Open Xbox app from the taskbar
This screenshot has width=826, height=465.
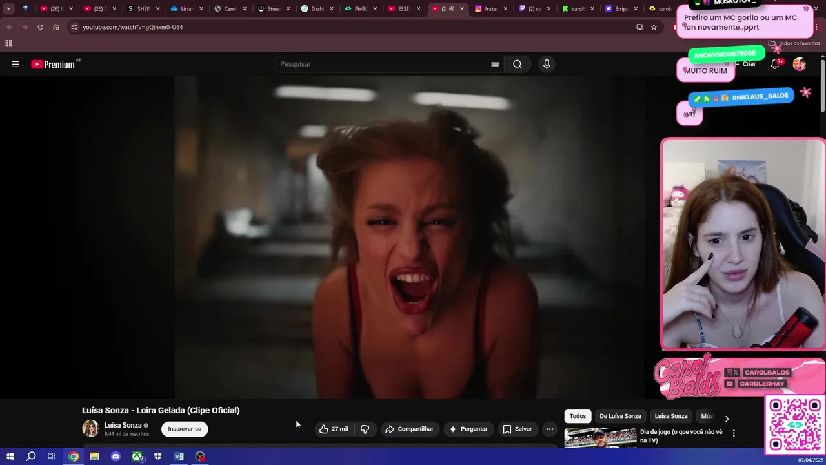[x=137, y=457]
